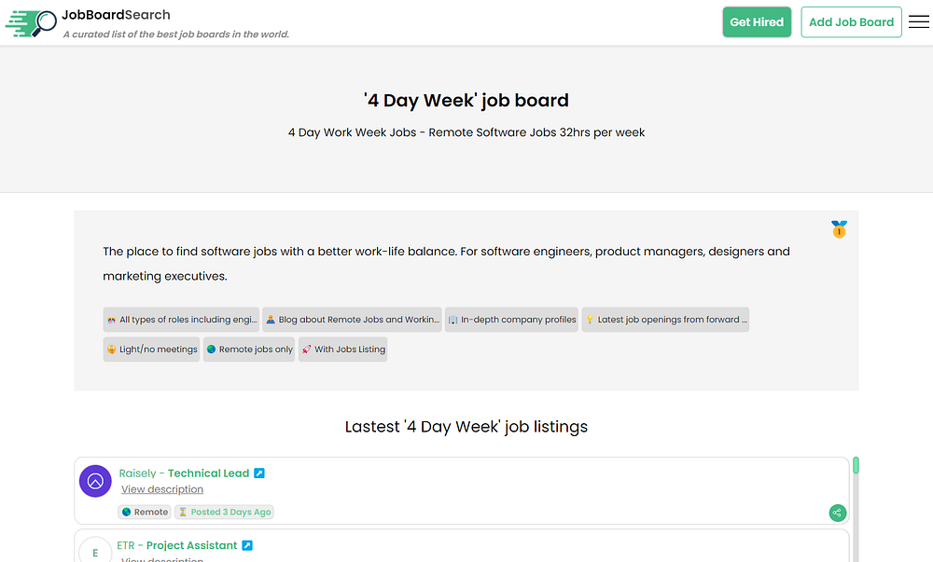933x562 pixels.
Task: Open external link icon next to Project Assistant
Action: pyautogui.click(x=247, y=545)
